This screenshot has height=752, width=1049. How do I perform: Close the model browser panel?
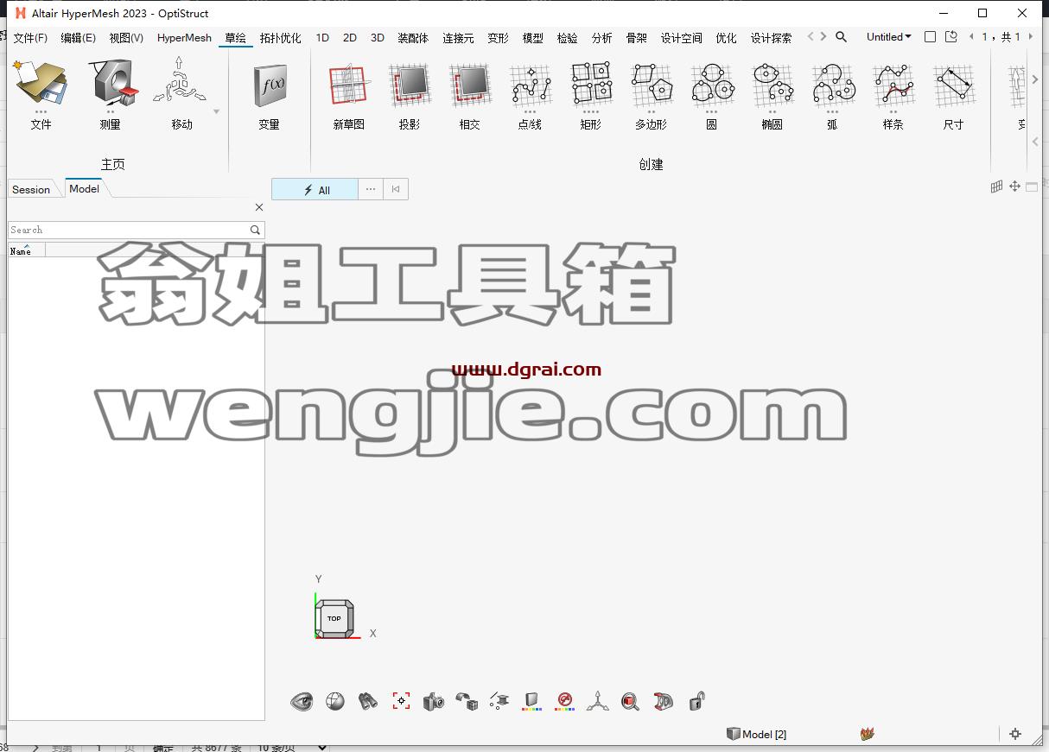pyautogui.click(x=258, y=207)
